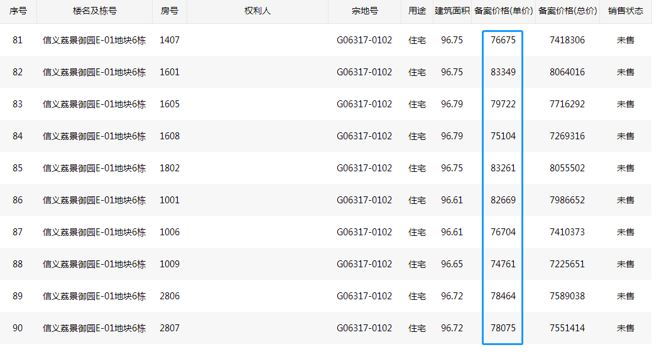Click room number 1608 in row 84
Viewport: 664px width, 357px height.
tap(170, 136)
